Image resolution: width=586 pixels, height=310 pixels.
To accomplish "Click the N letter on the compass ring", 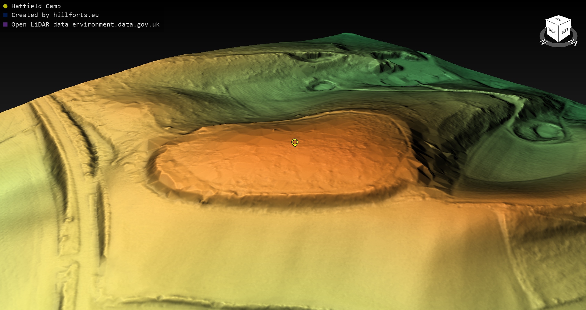I will [543, 42].
